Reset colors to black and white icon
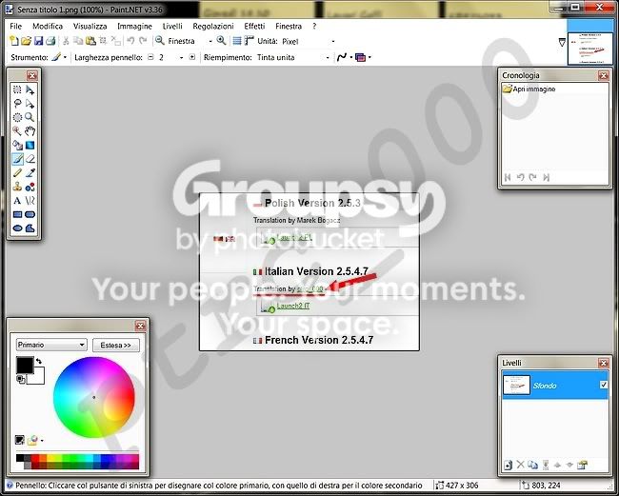Screen dimensions: 619x496 pyautogui.click(x=21, y=379)
